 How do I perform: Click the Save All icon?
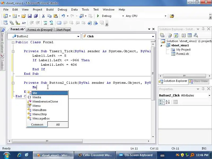point(36,16)
